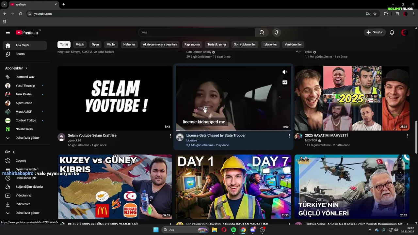
Task: Open a new browser tab
Action: (63, 4)
